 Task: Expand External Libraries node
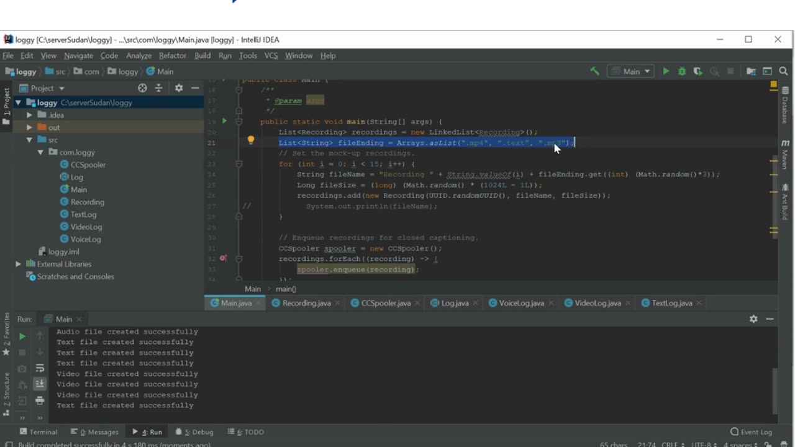coord(18,264)
